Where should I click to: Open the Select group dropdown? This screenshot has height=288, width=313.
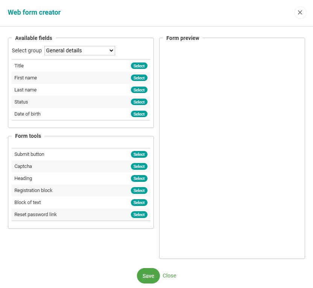pos(79,50)
